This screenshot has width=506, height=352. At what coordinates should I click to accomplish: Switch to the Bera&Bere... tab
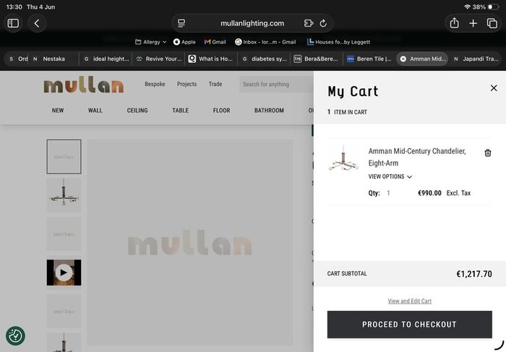tap(317, 59)
